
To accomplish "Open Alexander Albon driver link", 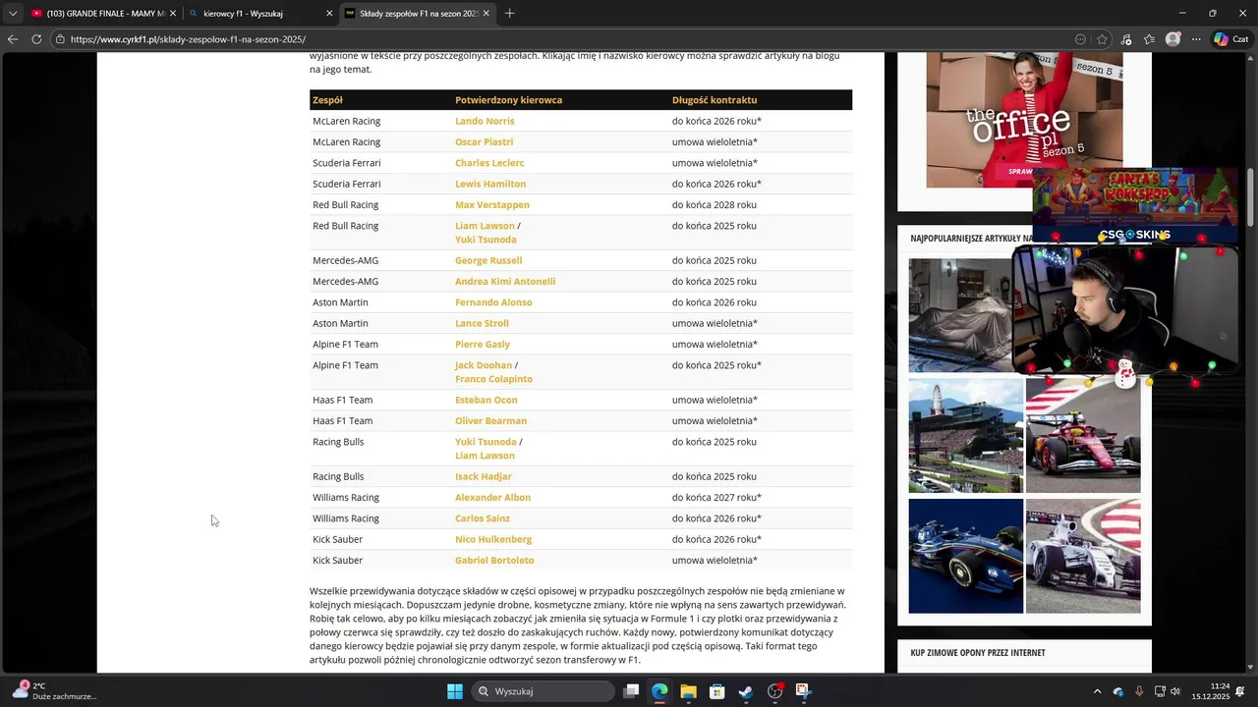I will click(492, 497).
